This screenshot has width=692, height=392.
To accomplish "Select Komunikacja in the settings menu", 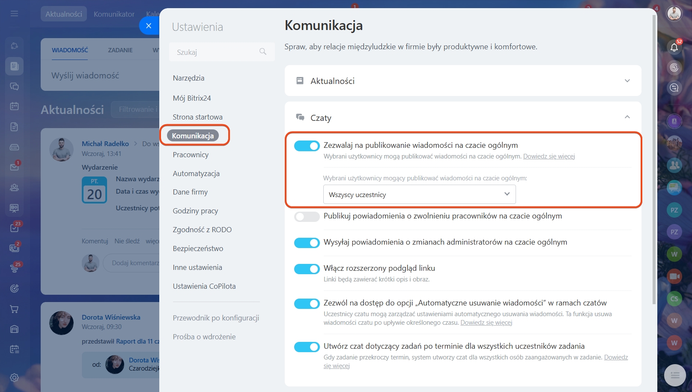I will point(193,136).
